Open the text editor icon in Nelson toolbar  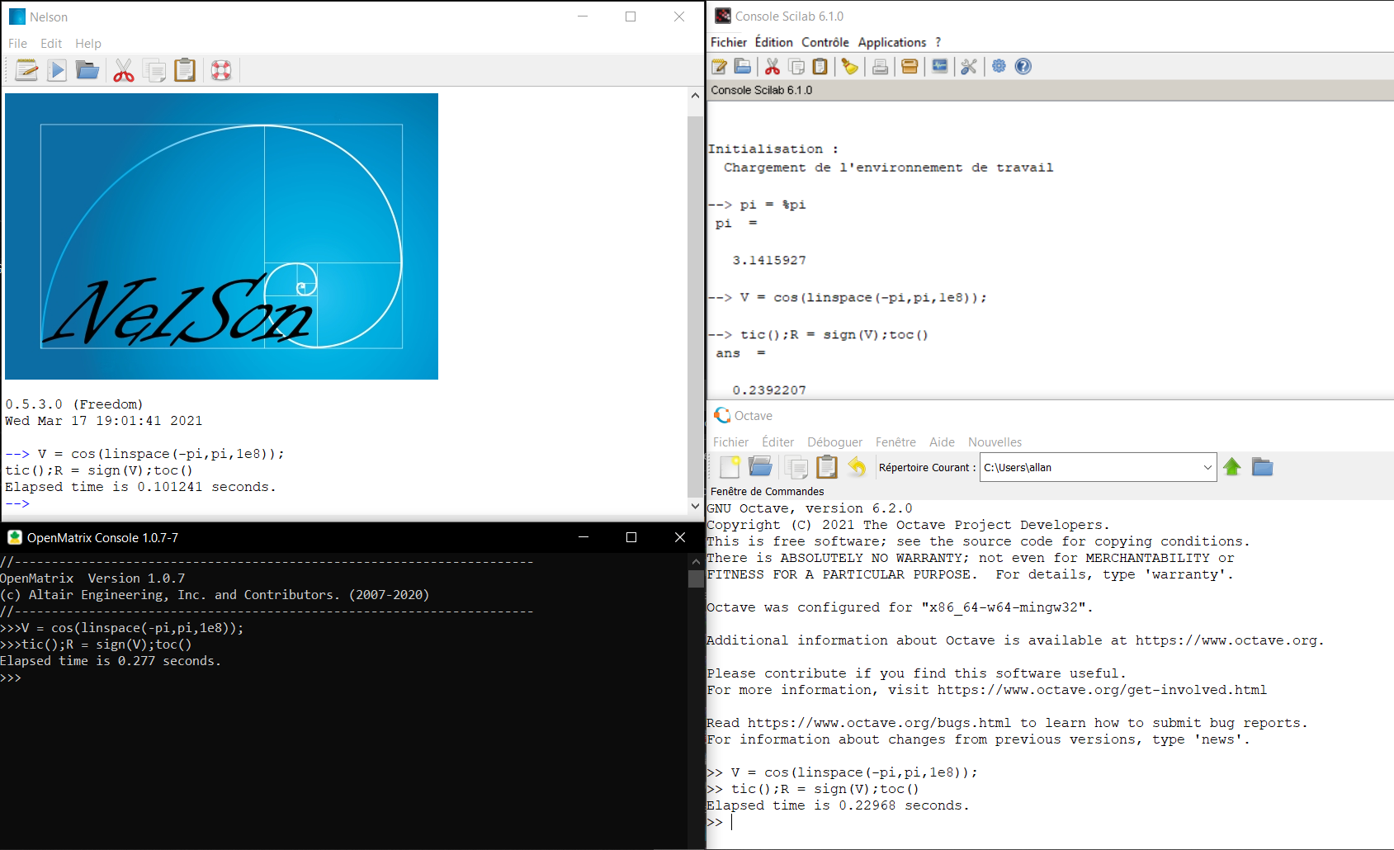pos(26,70)
